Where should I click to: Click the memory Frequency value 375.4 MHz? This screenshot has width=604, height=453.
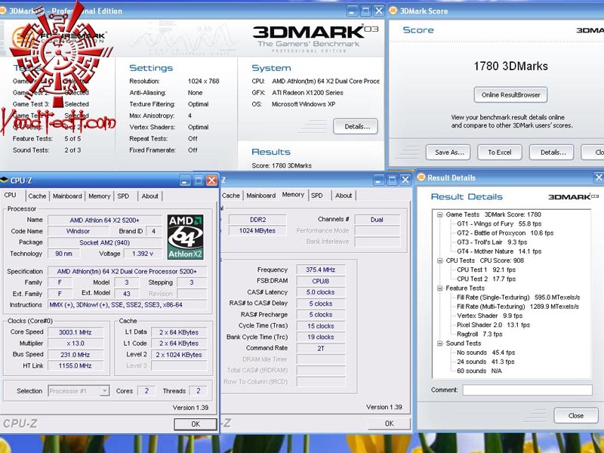coord(320,270)
